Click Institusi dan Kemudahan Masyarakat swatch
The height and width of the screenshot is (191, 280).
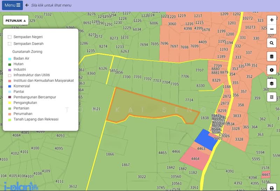tap(10, 81)
